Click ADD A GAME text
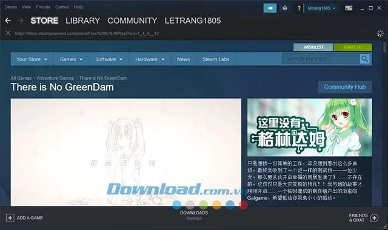 [x=30, y=218]
